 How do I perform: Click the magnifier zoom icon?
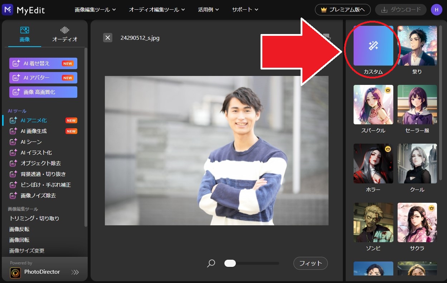[x=211, y=264]
